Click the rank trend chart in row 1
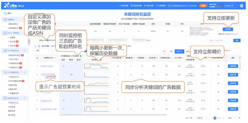The width and height of the screenshot is (248, 123). click(96, 66)
